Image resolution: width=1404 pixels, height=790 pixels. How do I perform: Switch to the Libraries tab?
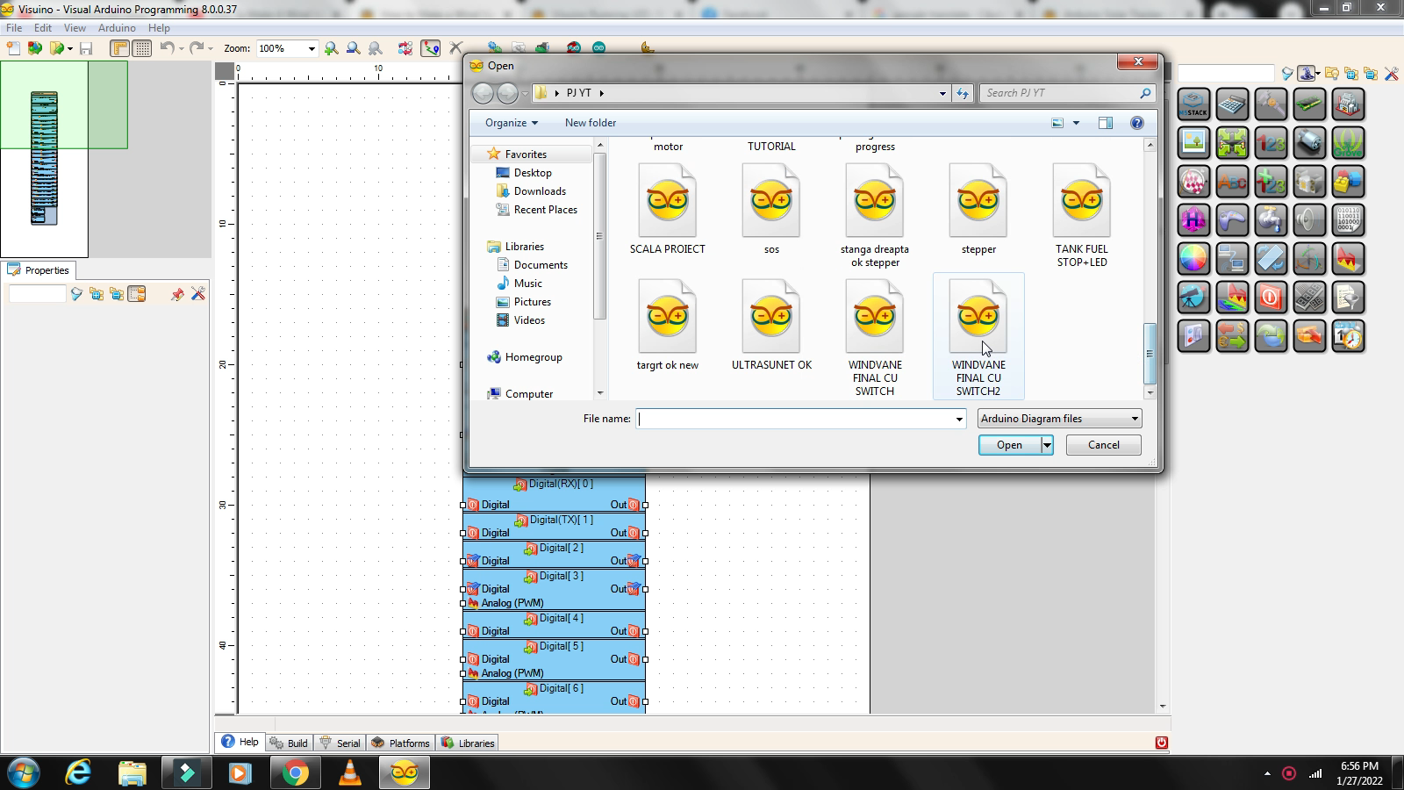coord(468,743)
